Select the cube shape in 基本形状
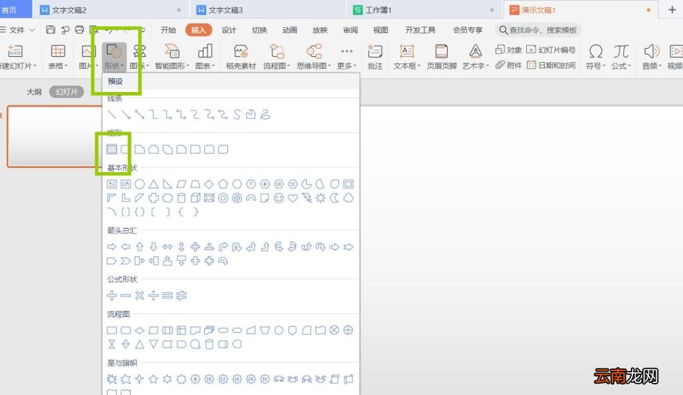 195,198
